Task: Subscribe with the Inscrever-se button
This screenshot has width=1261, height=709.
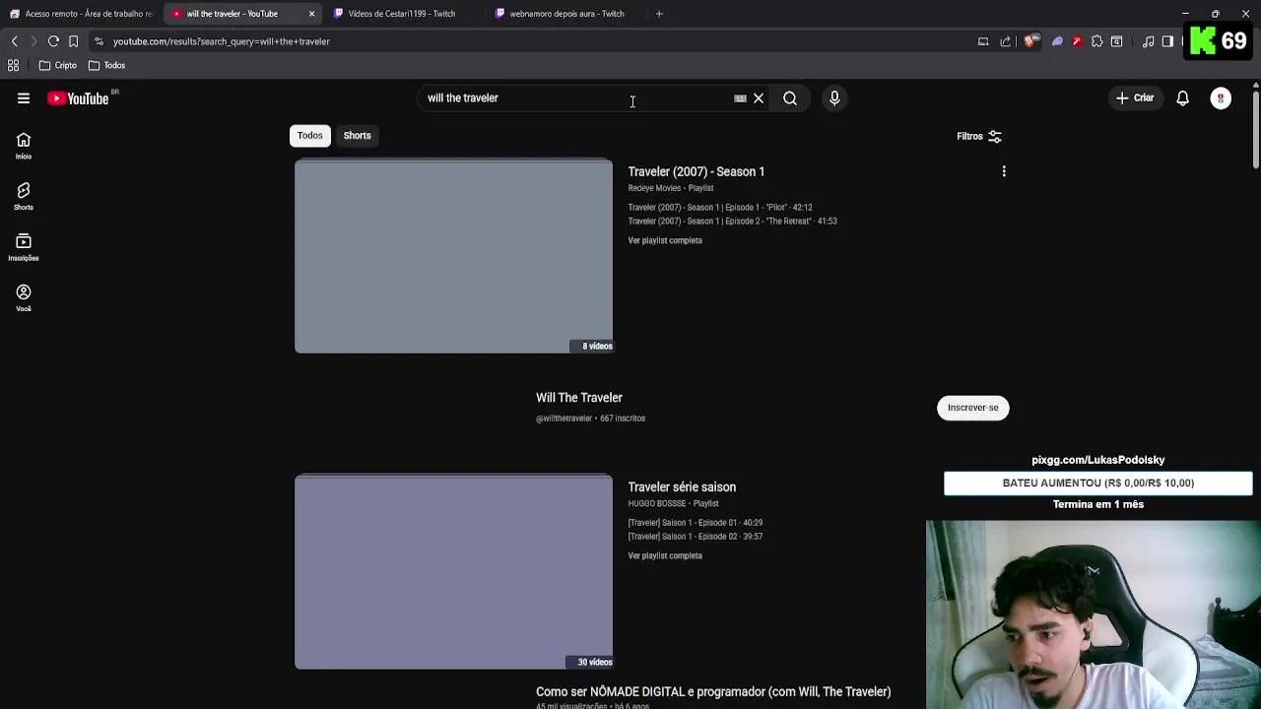Action: [973, 408]
